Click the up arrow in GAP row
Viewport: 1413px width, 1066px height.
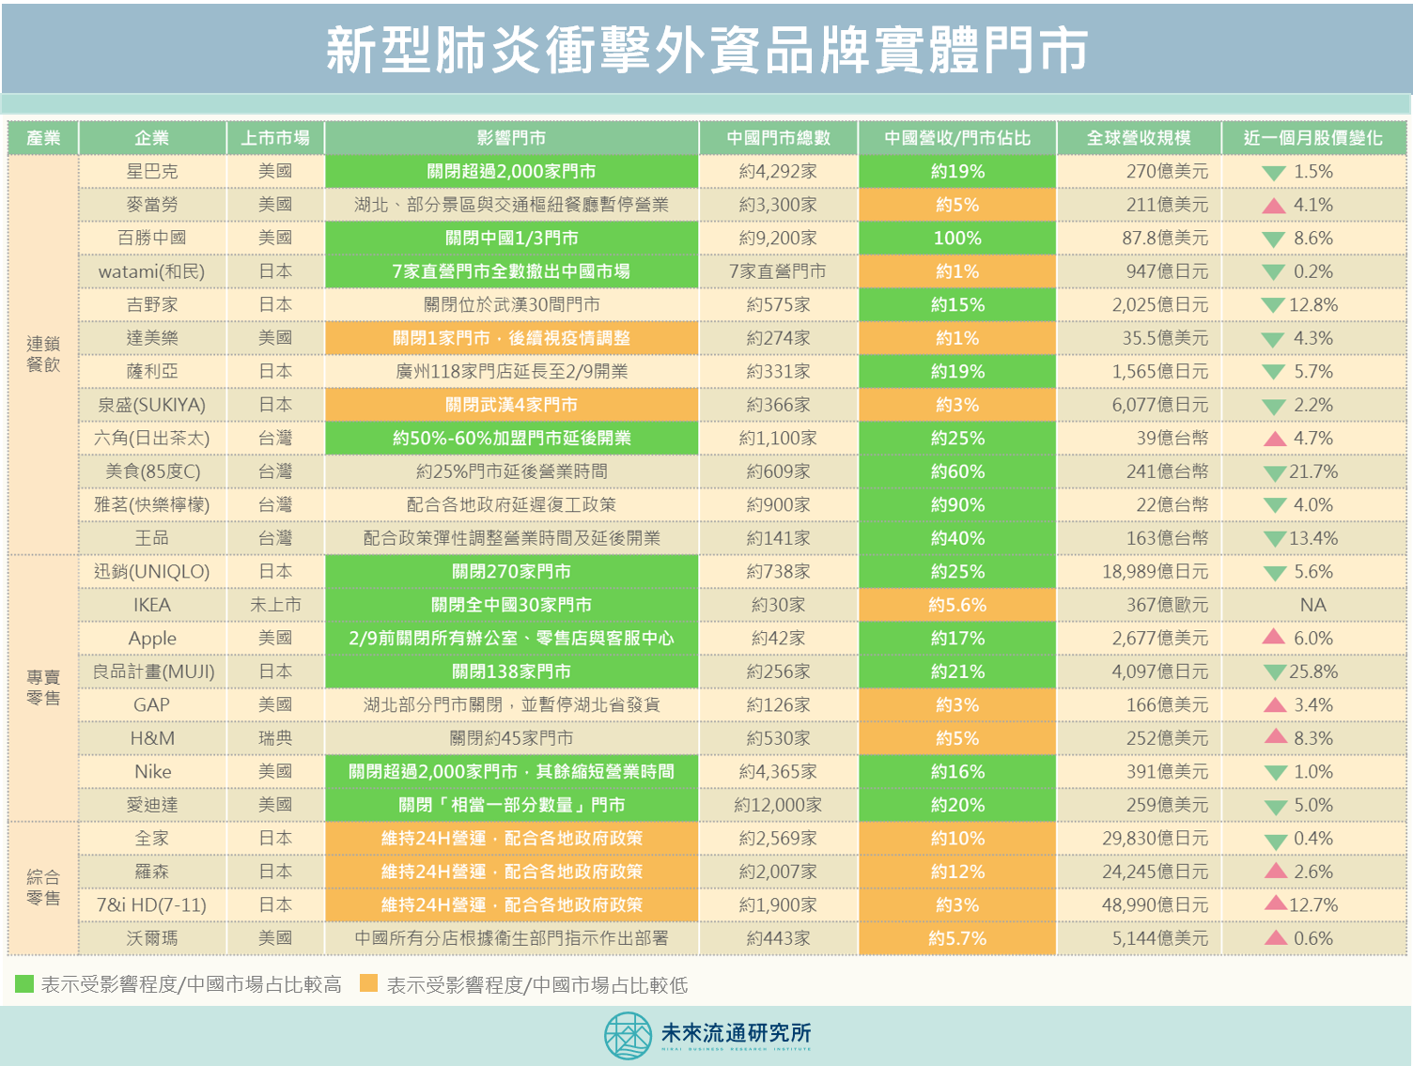coord(1274,704)
